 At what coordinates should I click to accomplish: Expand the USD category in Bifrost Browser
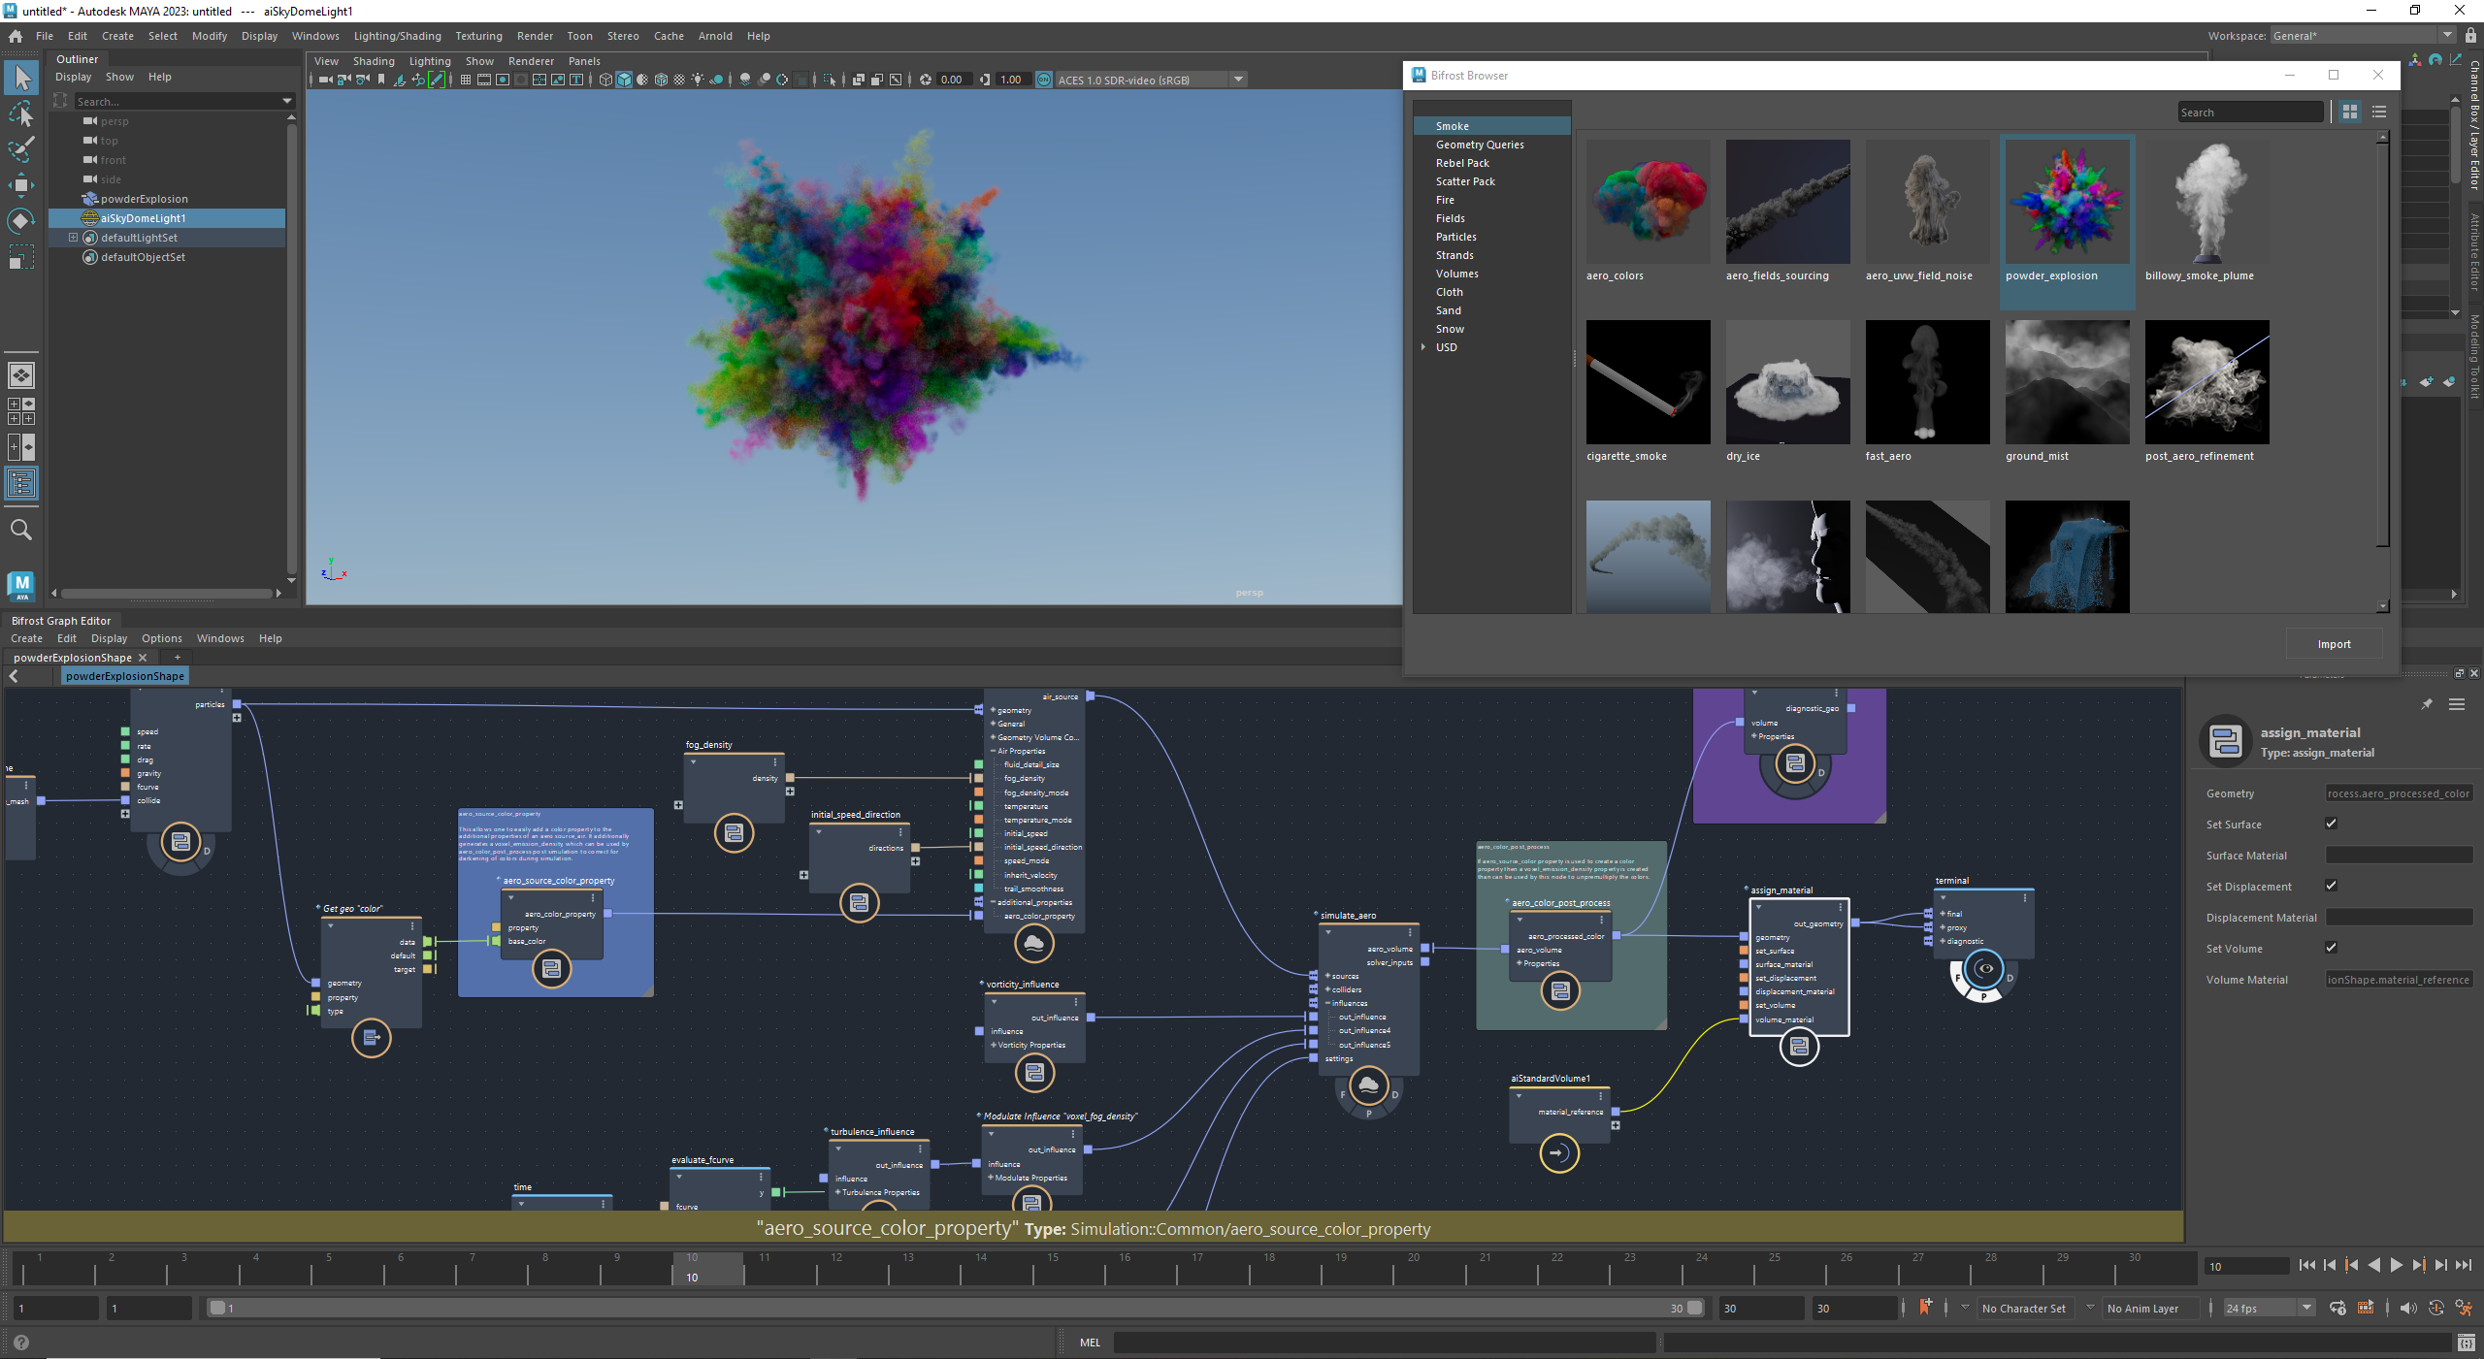tap(1423, 346)
